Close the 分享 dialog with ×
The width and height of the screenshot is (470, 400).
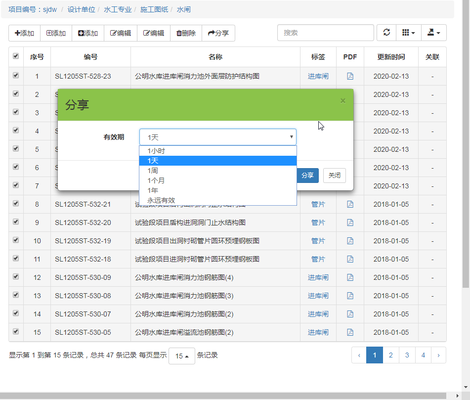(x=343, y=101)
